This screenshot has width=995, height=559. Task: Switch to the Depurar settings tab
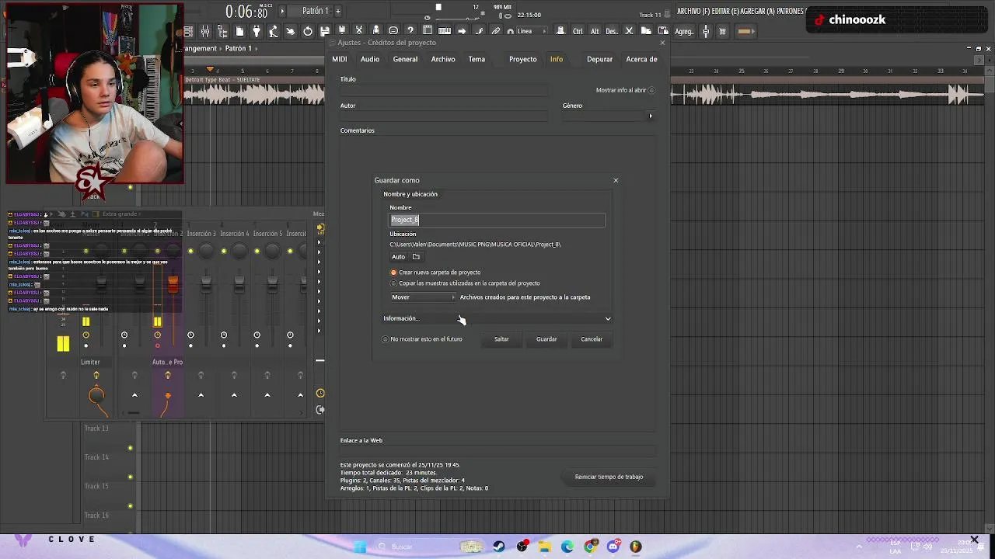(599, 59)
